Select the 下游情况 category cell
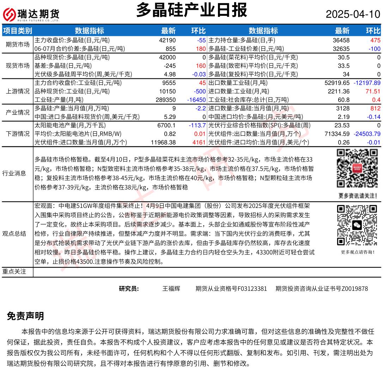Image resolution: width=383 pixels, height=368 pixels. point(18,134)
